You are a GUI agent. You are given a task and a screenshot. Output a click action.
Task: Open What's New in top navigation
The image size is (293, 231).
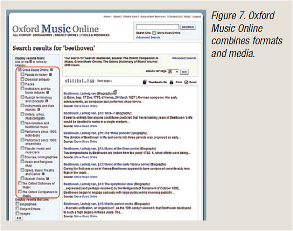(x=130, y=17)
